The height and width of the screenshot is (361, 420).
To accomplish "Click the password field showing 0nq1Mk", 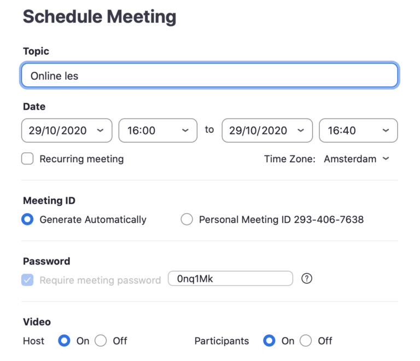I will tap(230, 279).
